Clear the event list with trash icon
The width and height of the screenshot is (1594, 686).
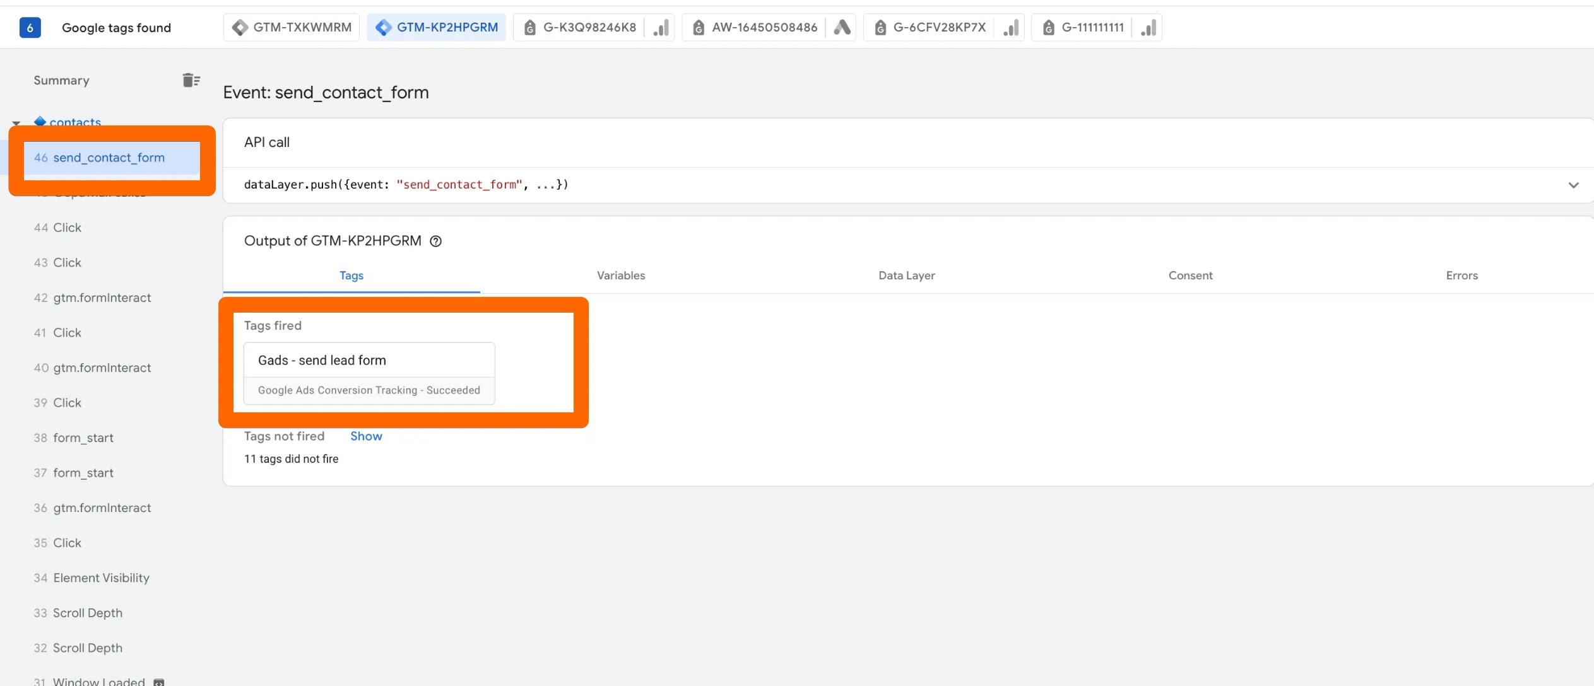[x=191, y=80]
